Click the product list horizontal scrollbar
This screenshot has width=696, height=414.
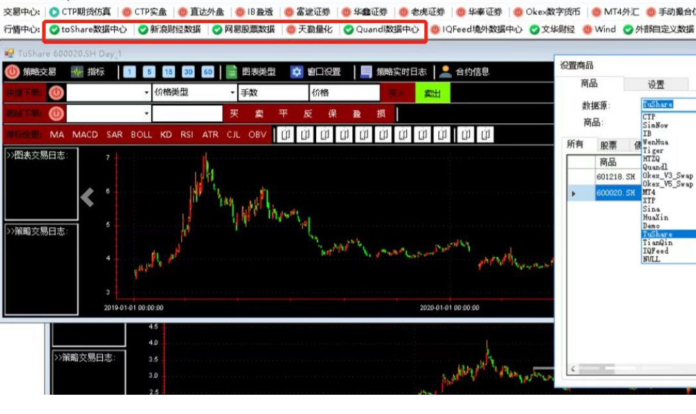pyautogui.click(x=631, y=368)
